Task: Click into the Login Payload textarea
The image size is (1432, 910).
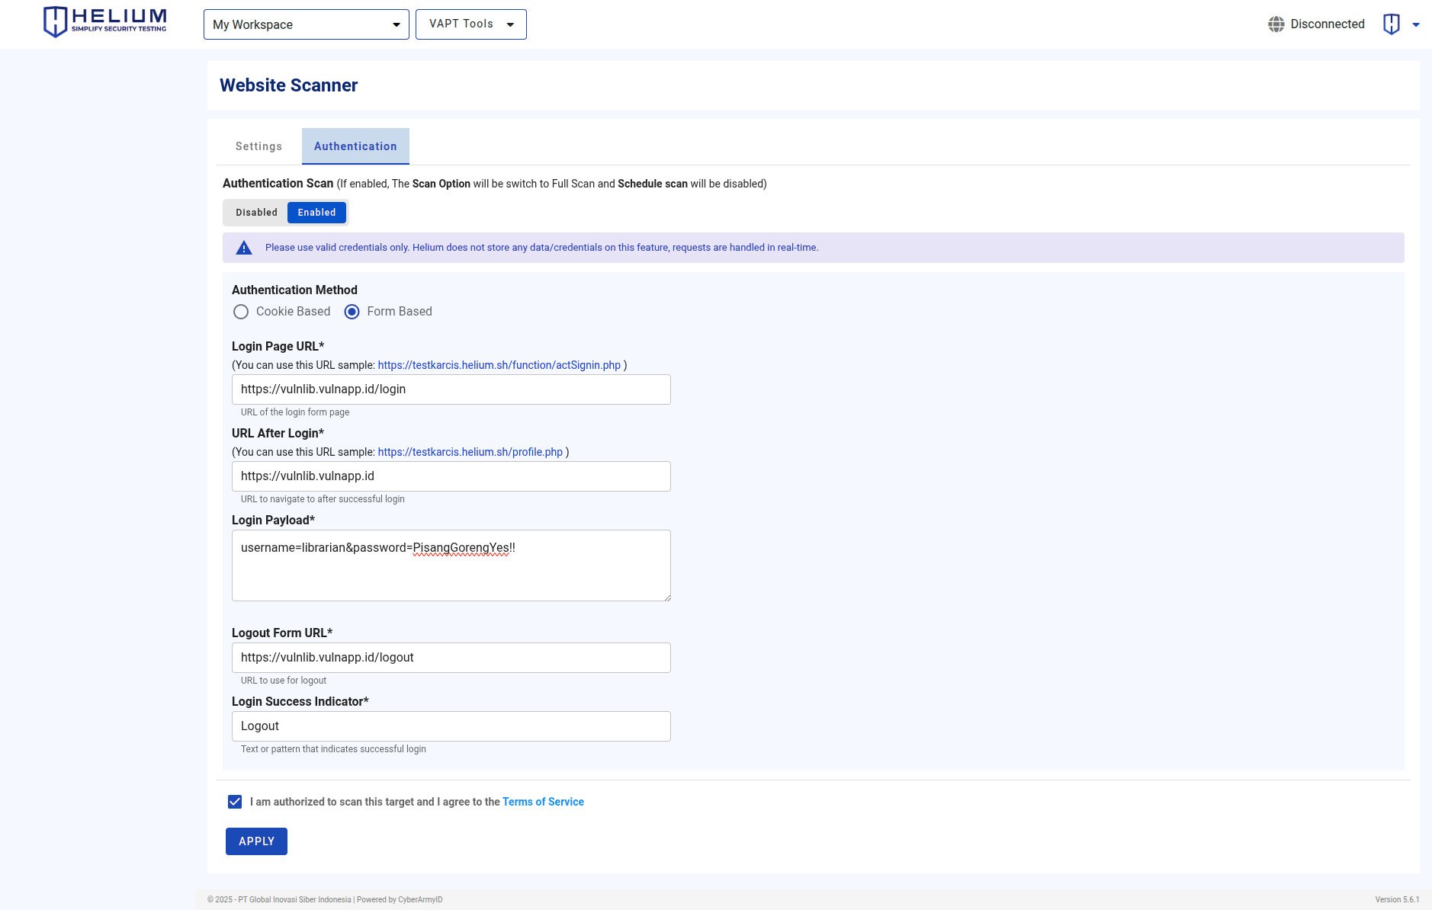Action: point(451,566)
